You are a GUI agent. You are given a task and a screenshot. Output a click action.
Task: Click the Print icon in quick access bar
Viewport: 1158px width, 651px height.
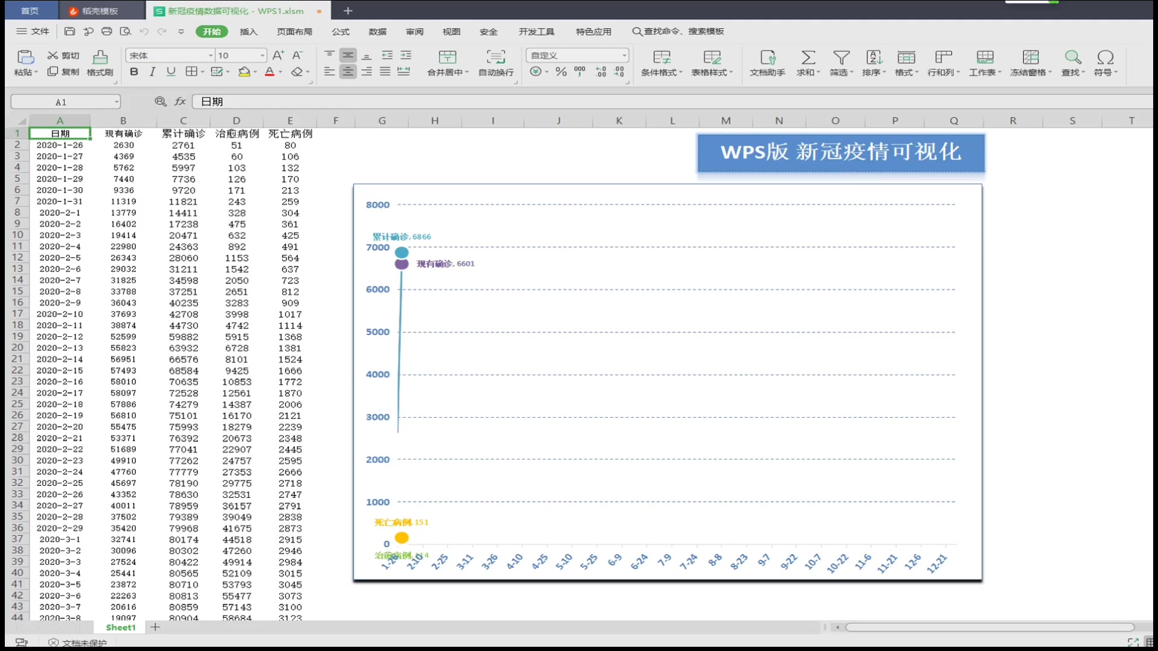[x=107, y=31]
